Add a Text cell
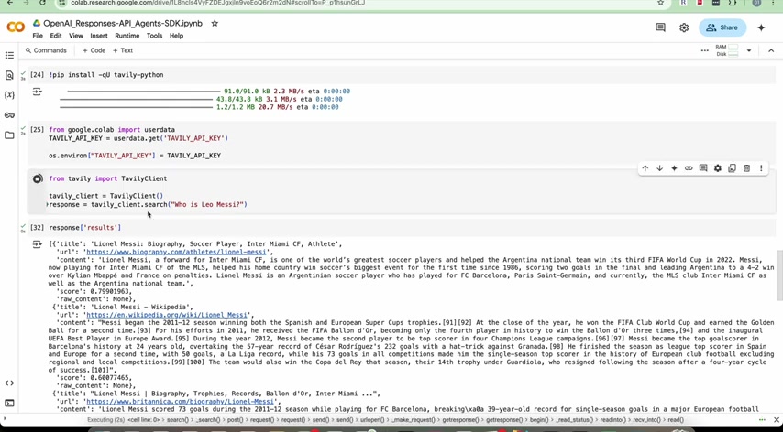This screenshot has width=783, height=432. (122, 50)
